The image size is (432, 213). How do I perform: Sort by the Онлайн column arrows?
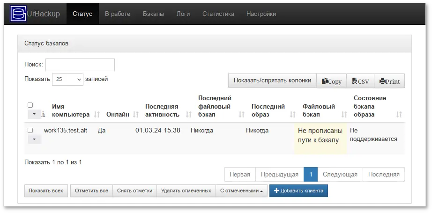(x=135, y=115)
